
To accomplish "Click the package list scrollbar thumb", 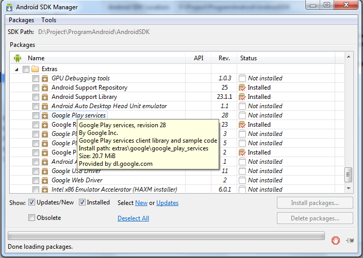I will pos(348,175).
